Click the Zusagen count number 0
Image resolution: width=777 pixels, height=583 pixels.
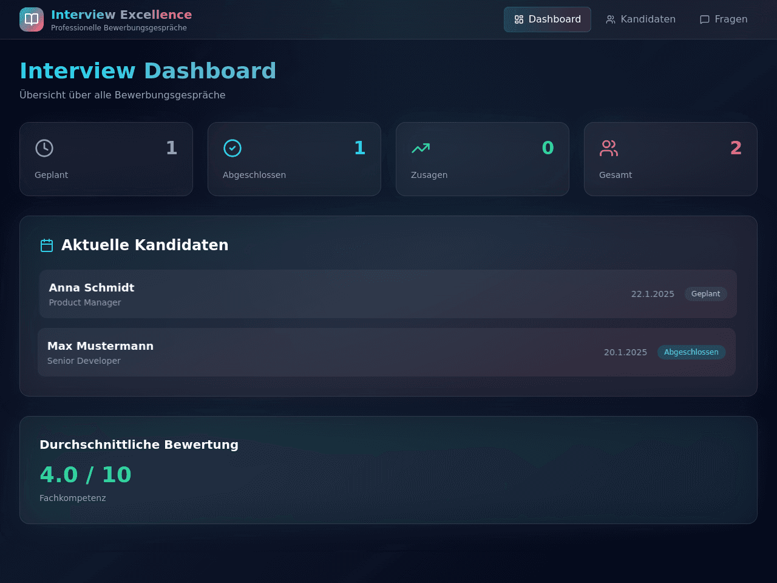[x=548, y=148]
